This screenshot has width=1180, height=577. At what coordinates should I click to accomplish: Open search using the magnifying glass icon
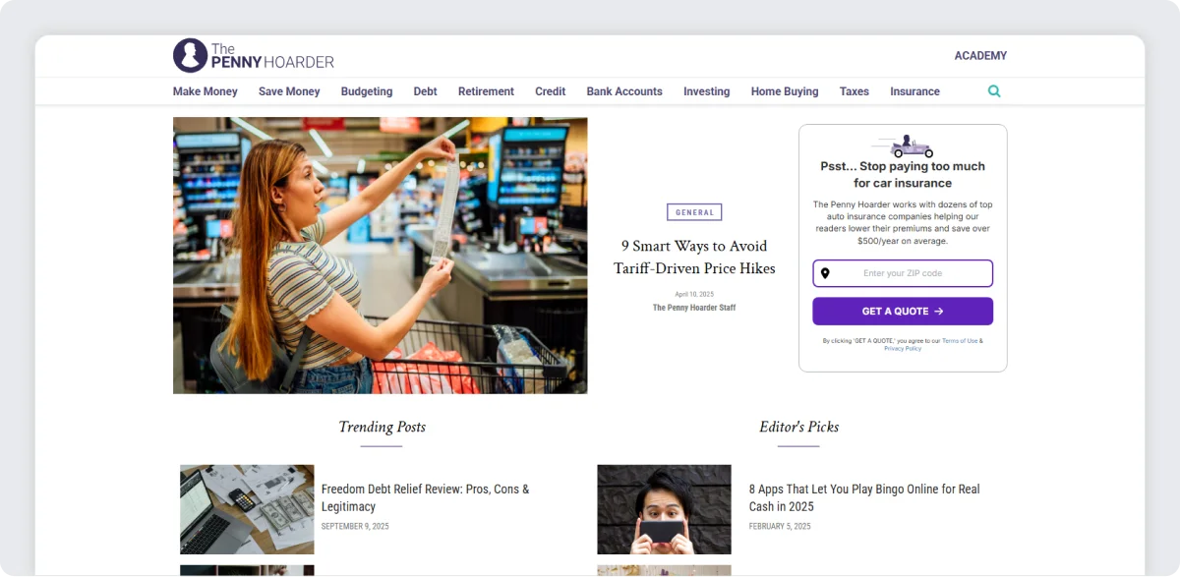(993, 90)
